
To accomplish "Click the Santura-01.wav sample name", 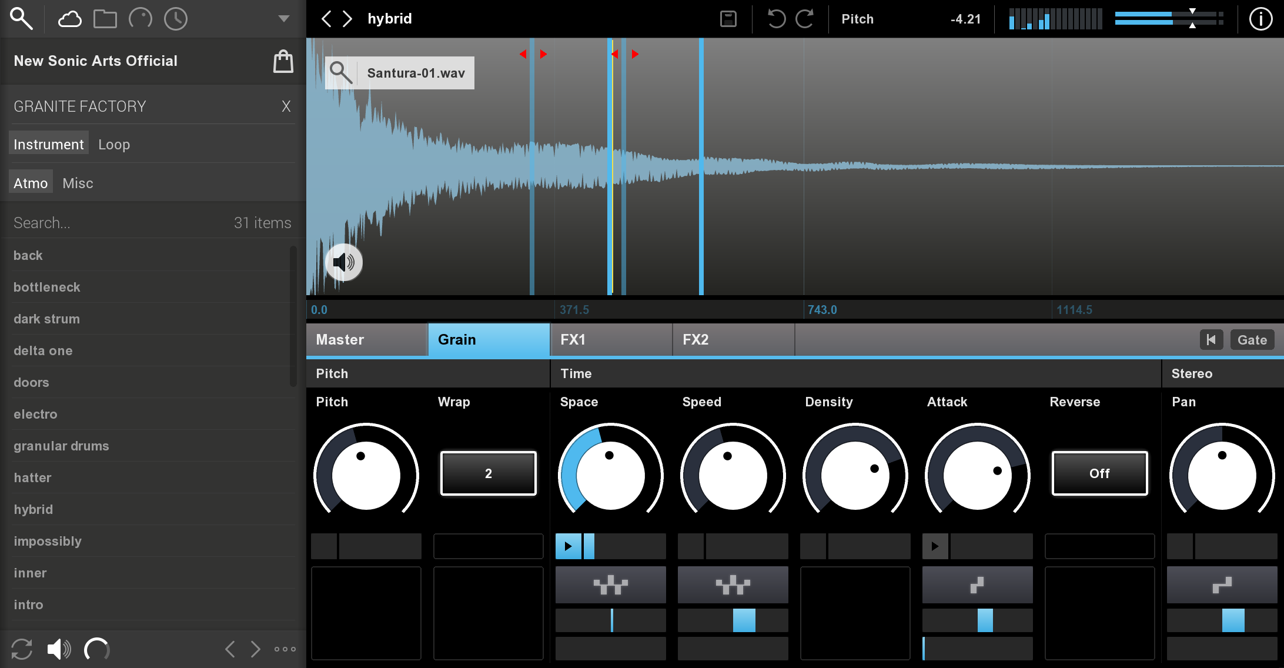I will click(416, 73).
